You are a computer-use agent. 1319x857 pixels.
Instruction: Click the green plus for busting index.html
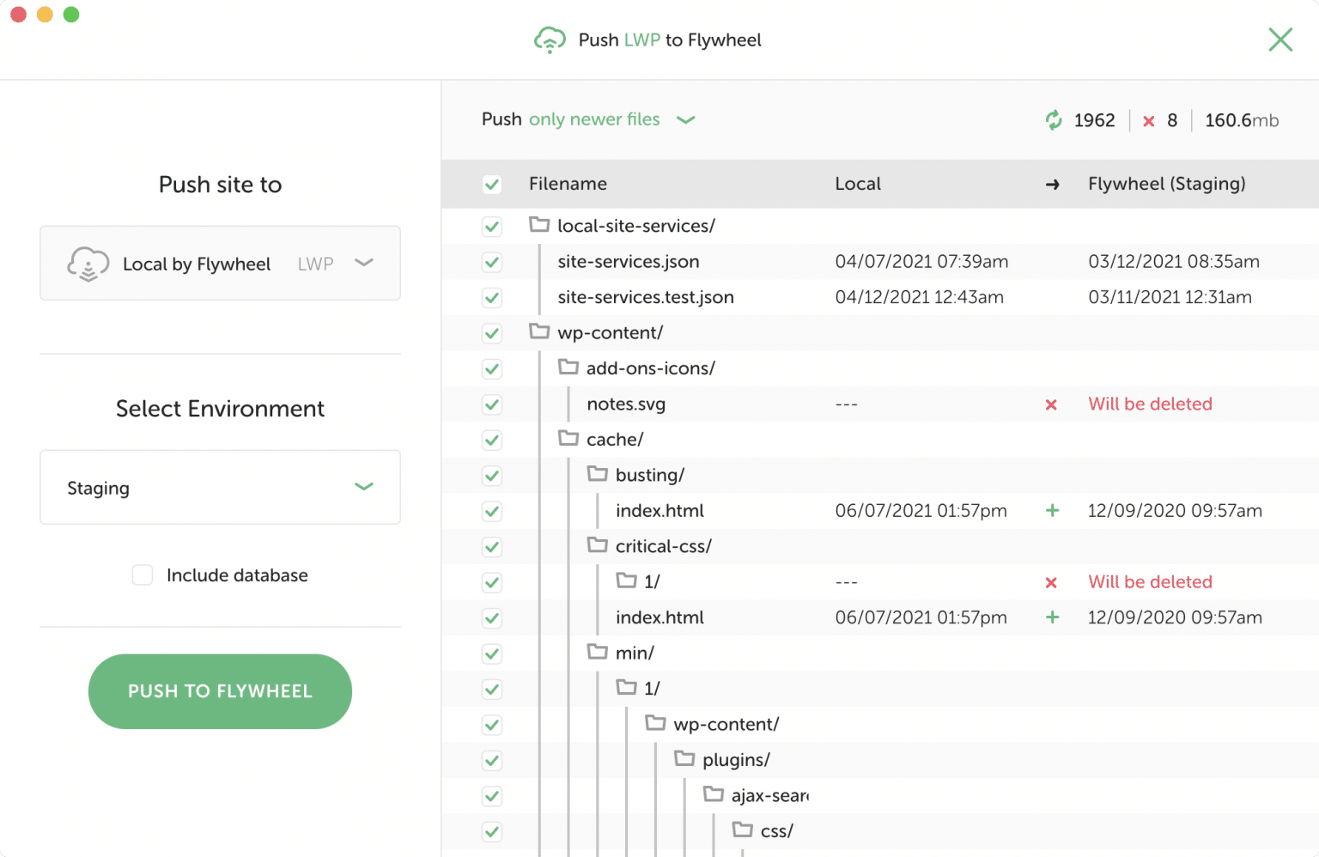coord(1052,511)
